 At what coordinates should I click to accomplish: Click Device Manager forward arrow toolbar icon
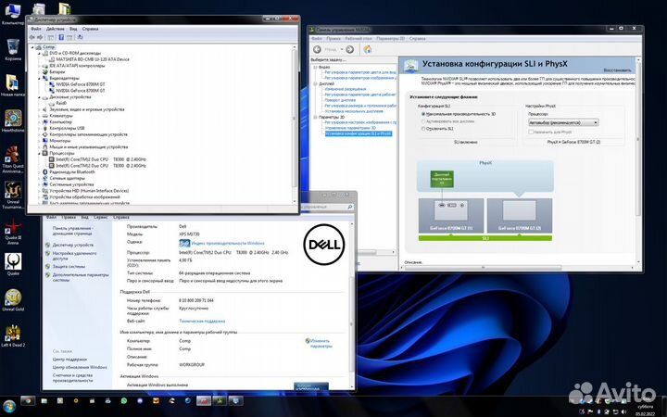point(40,37)
